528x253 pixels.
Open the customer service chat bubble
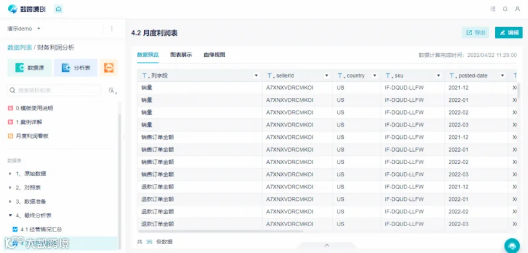[x=512, y=245]
